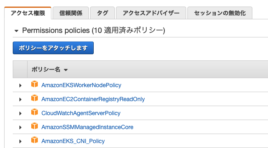Expand the AmazonEKSWorkerNodePolicy row
This screenshot has height=148, width=268.
(x=20, y=85)
